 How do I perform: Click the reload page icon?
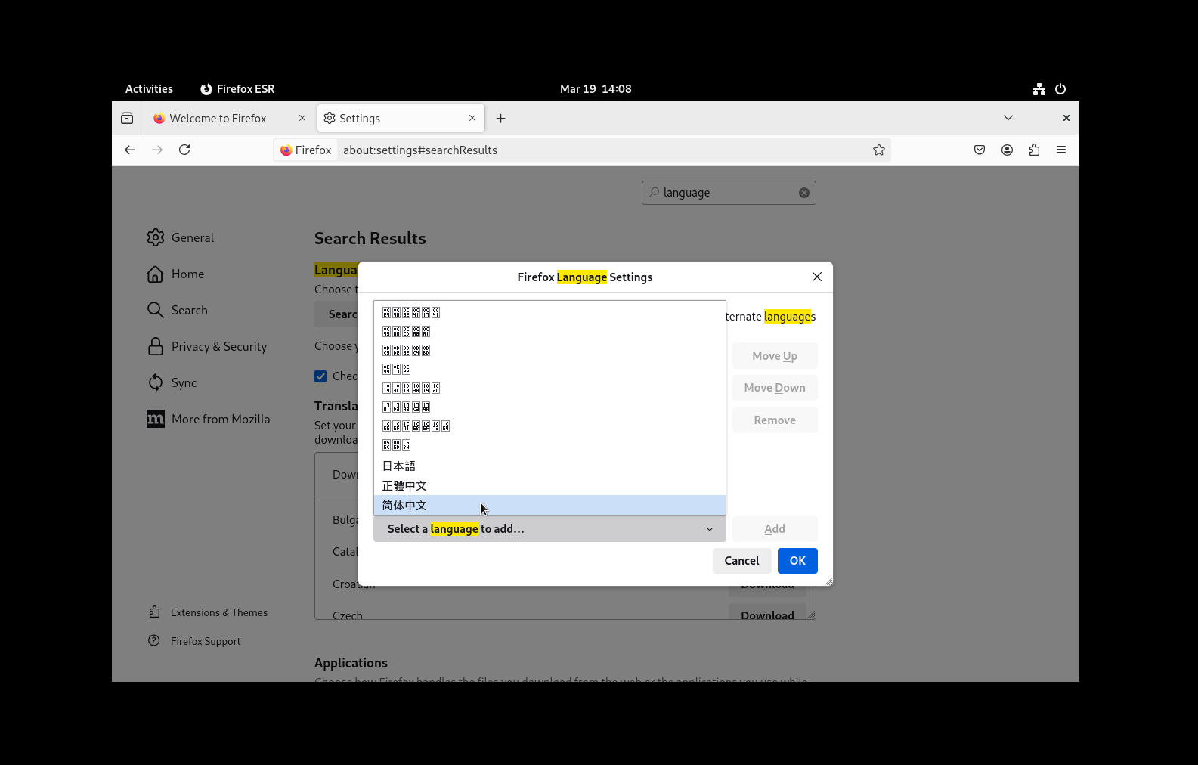pos(184,150)
